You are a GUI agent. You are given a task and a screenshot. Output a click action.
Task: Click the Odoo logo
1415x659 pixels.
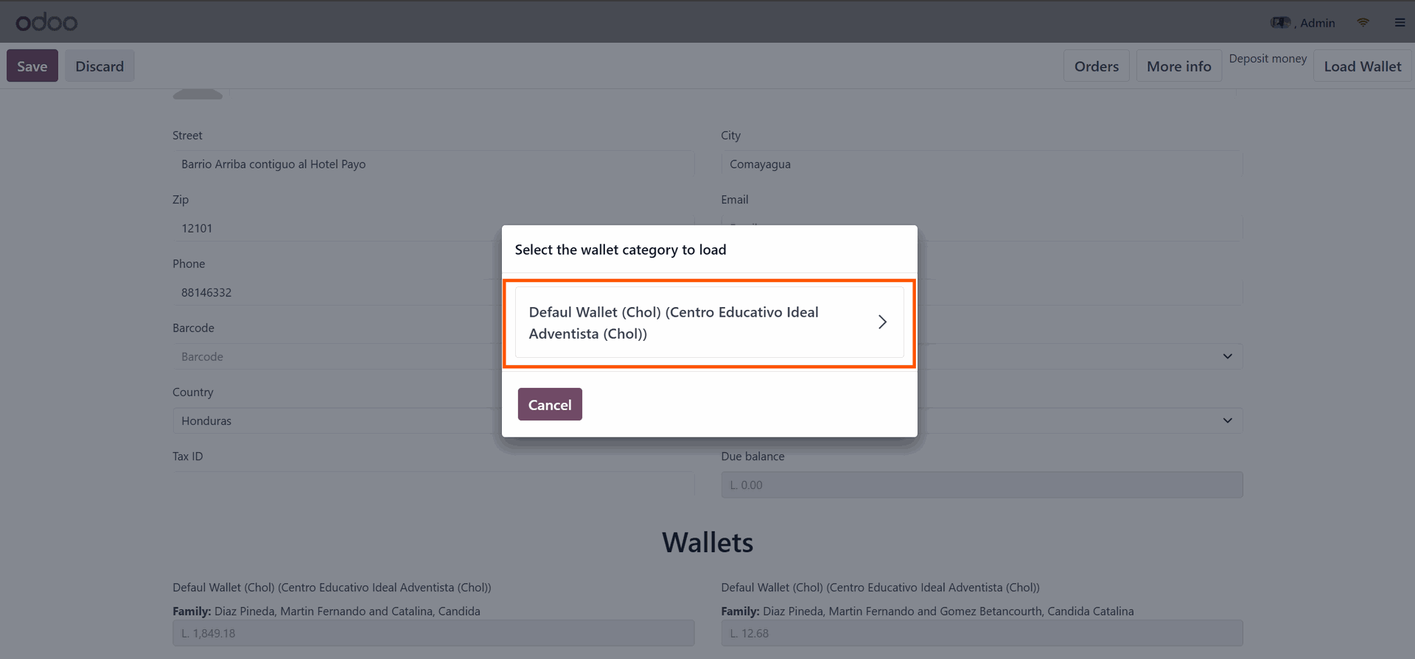pyautogui.click(x=46, y=22)
